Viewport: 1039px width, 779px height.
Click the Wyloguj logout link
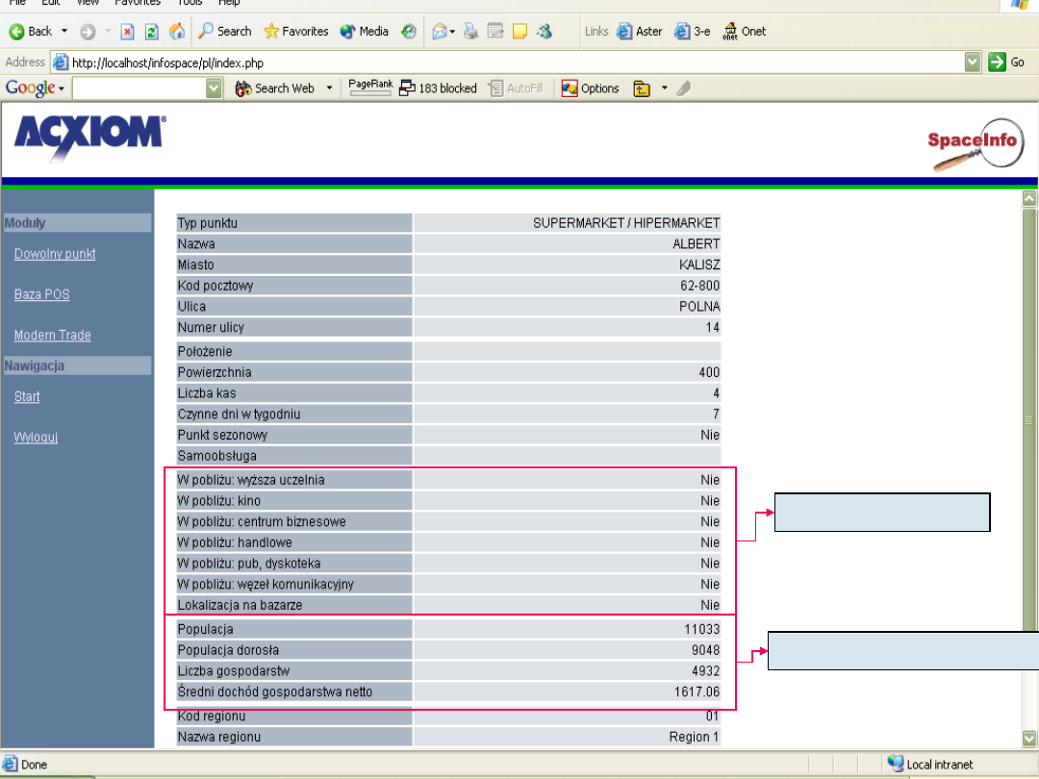tap(36, 438)
